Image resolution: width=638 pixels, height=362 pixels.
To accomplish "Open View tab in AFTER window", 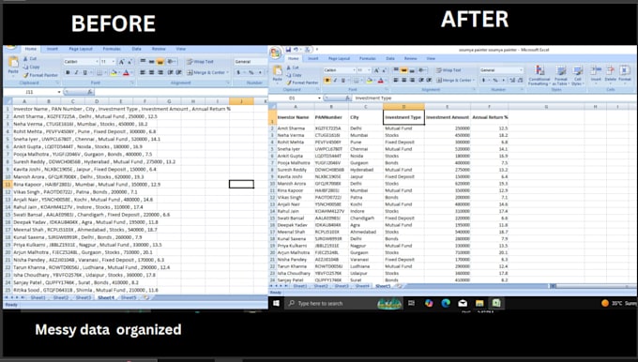I will (431, 58).
